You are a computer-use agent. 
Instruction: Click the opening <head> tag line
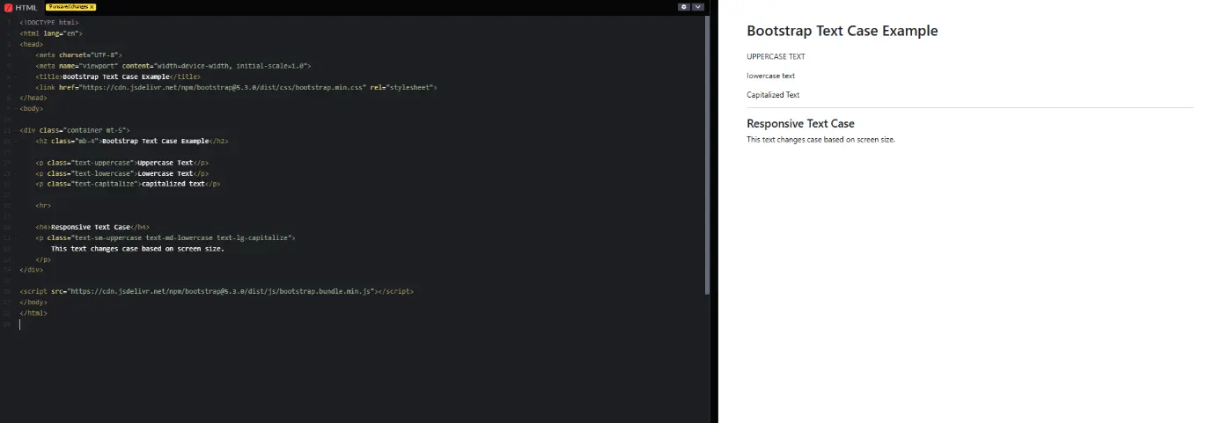click(x=32, y=44)
